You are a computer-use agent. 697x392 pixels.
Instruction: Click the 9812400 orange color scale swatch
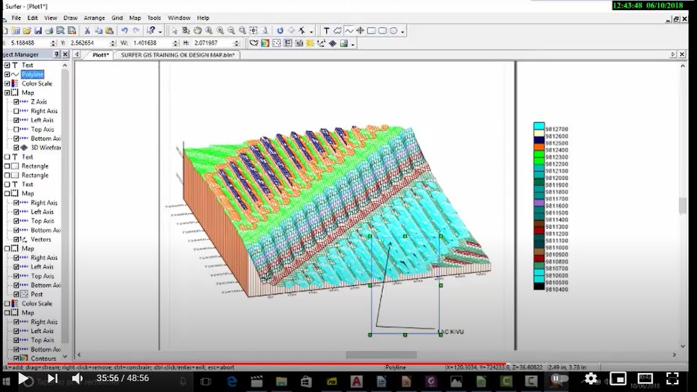tap(539, 147)
